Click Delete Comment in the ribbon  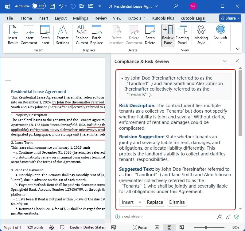pyautogui.click(x=134, y=35)
